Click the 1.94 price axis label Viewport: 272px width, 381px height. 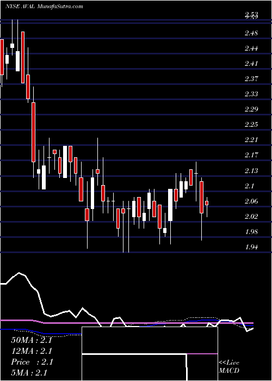pos(251,247)
